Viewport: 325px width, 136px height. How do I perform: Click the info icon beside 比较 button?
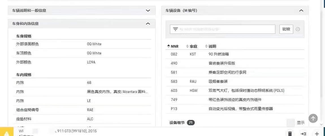point(298,29)
